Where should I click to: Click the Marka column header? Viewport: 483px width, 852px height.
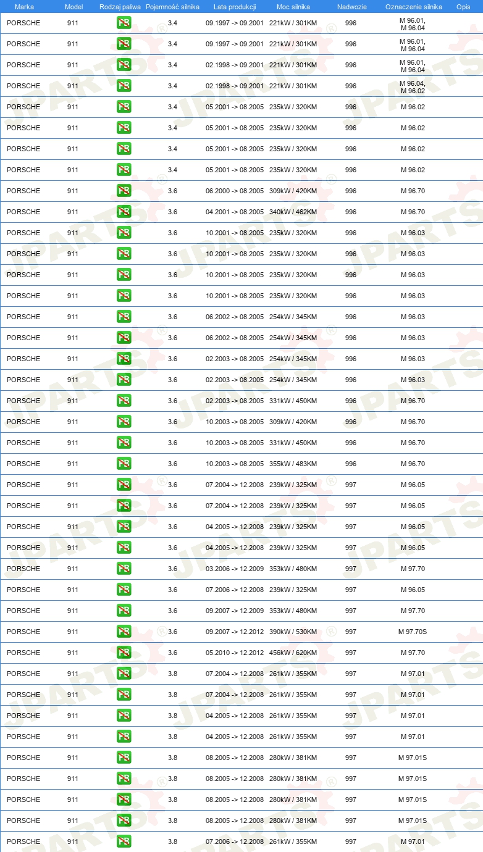(24, 7)
